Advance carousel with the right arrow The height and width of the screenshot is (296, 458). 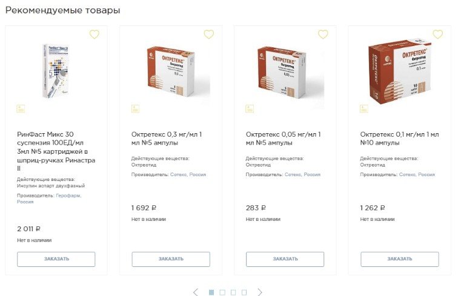point(261,292)
